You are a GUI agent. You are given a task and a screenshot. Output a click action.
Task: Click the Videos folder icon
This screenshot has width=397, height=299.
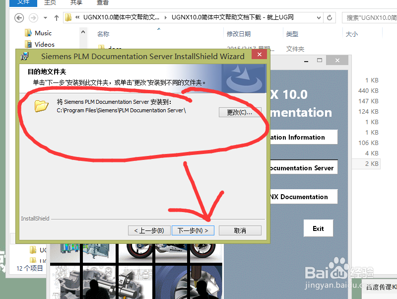[28, 44]
